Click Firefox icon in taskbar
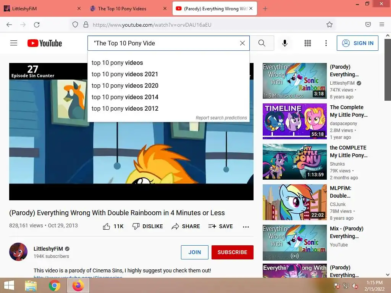The height and width of the screenshot is (293, 391). pyautogui.click(x=78, y=286)
